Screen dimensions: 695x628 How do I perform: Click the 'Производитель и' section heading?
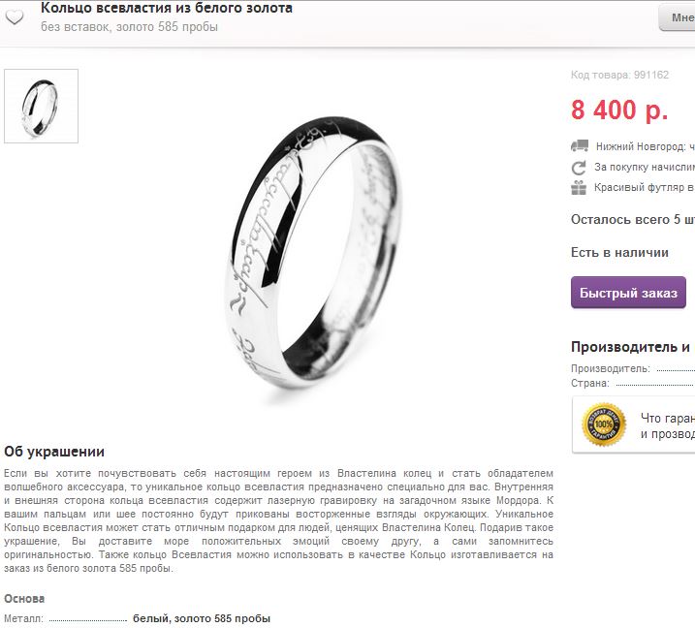click(x=630, y=347)
